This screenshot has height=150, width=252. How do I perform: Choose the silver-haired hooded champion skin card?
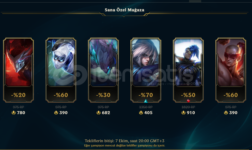pos(146,70)
